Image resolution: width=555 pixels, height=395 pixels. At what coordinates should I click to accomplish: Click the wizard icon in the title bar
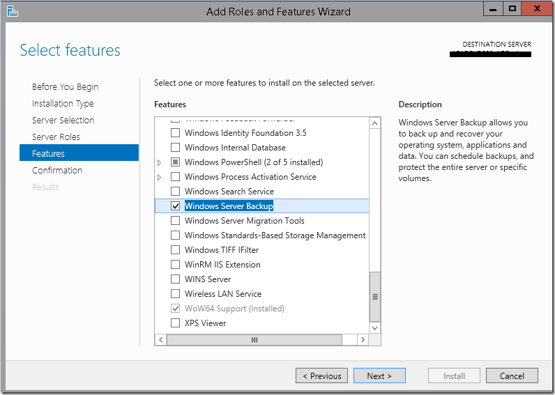[x=13, y=11]
